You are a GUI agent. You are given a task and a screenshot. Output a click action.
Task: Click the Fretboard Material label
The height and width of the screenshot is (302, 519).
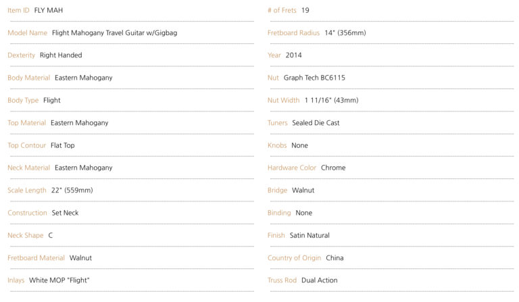pos(36,258)
